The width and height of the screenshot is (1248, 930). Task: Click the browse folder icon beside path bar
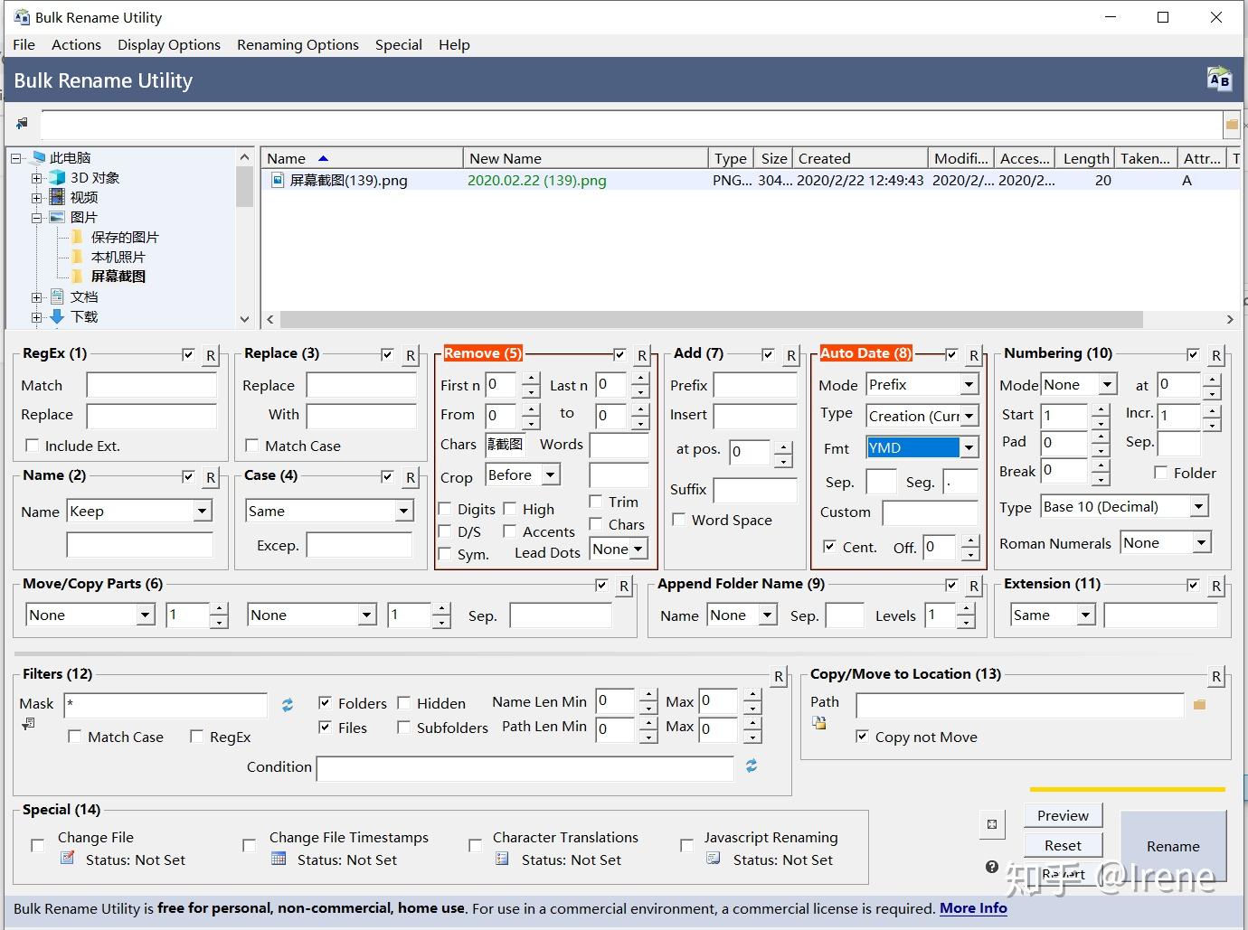click(1232, 124)
